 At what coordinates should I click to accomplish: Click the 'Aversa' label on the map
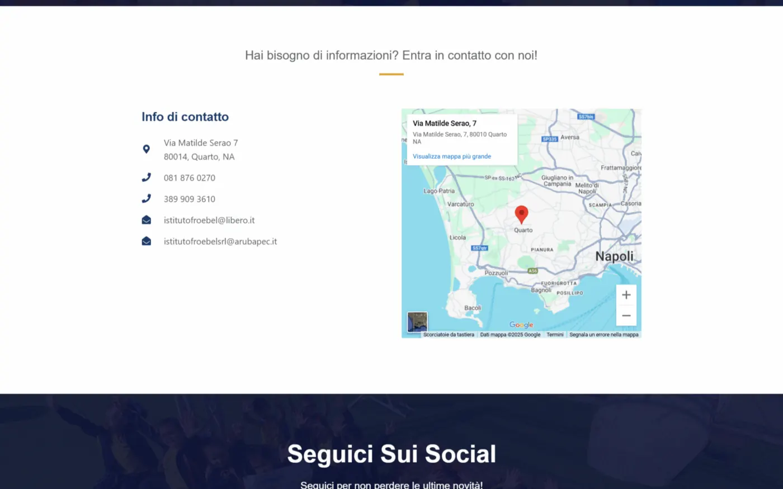[x=570, y=137]
